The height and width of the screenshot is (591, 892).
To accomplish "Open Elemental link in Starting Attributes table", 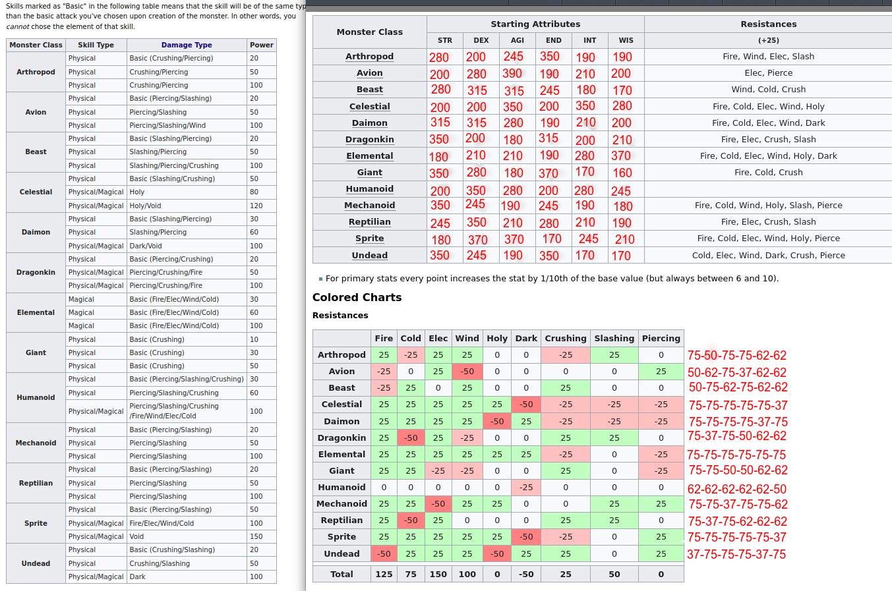I will point(369,155).
